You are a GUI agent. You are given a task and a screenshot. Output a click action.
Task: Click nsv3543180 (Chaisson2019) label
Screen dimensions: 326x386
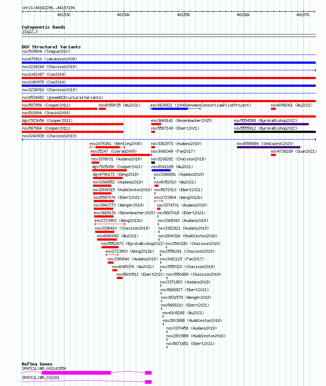click(193, 244)
